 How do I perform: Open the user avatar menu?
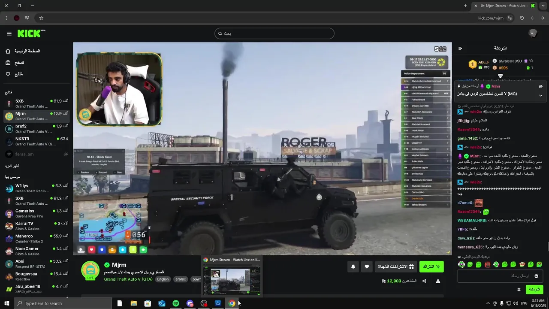(533, 33)
